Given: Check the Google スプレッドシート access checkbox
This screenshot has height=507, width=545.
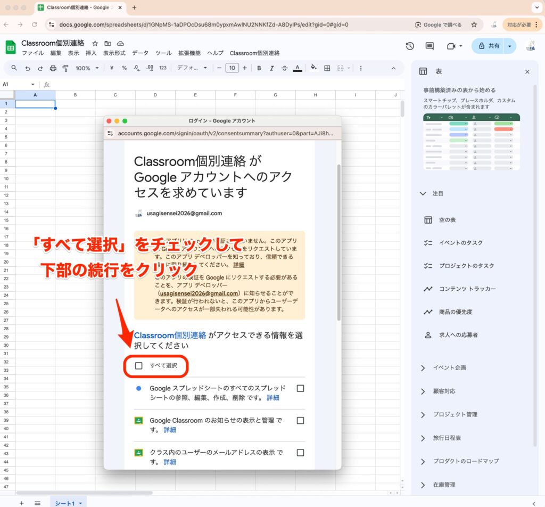Looking at the screenshot, I should (300, 388).
